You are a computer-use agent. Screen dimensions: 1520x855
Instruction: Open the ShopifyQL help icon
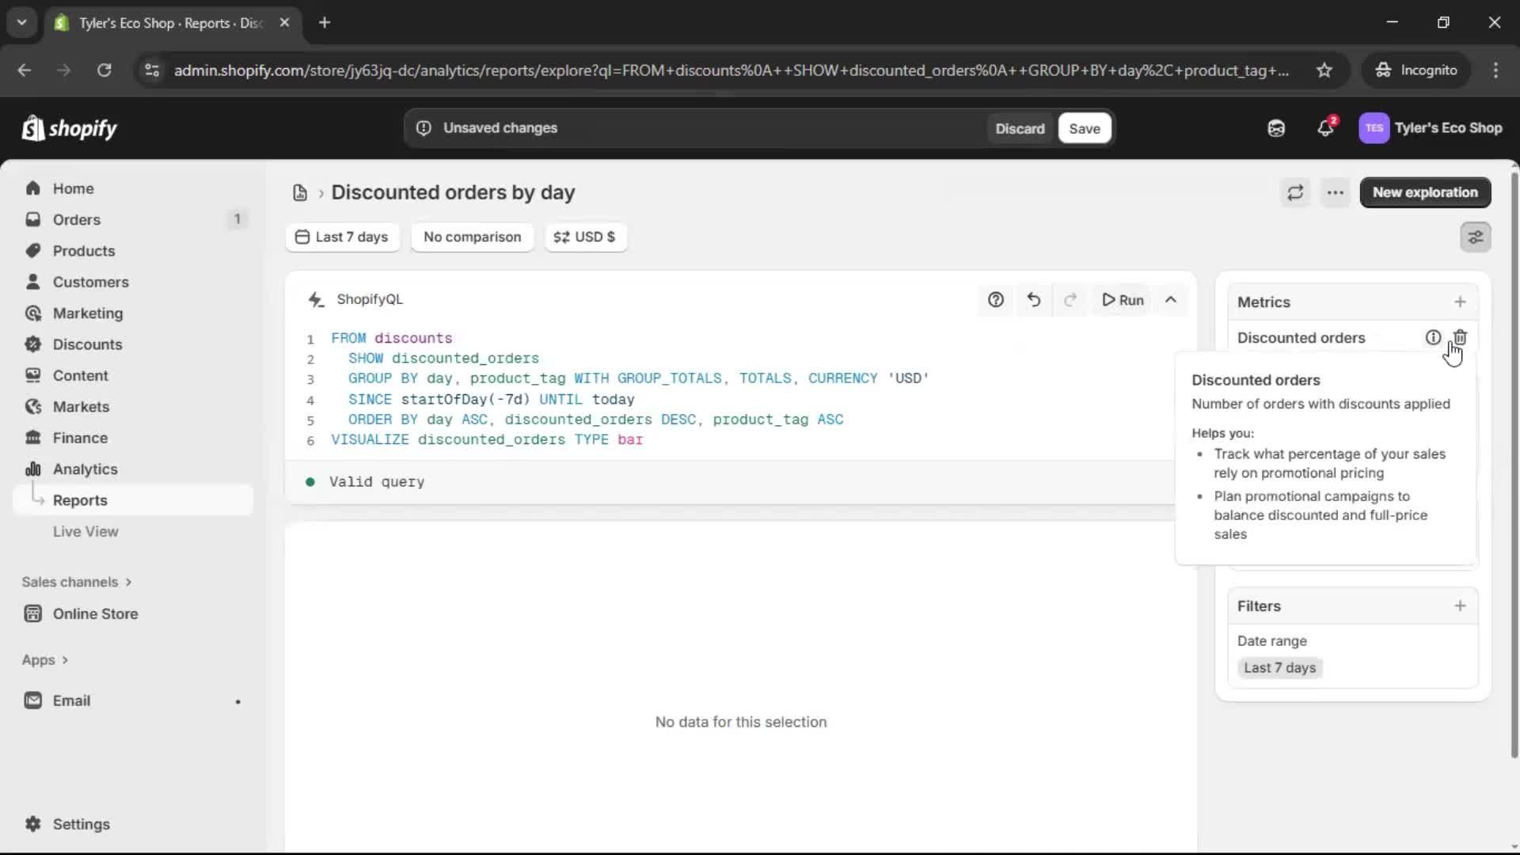click(995, 300)
